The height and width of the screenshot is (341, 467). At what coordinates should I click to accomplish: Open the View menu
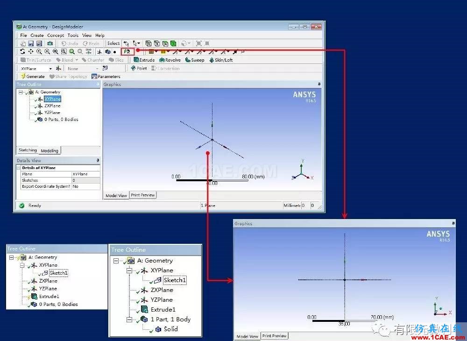pyautogui.click(x=87, y=35)
